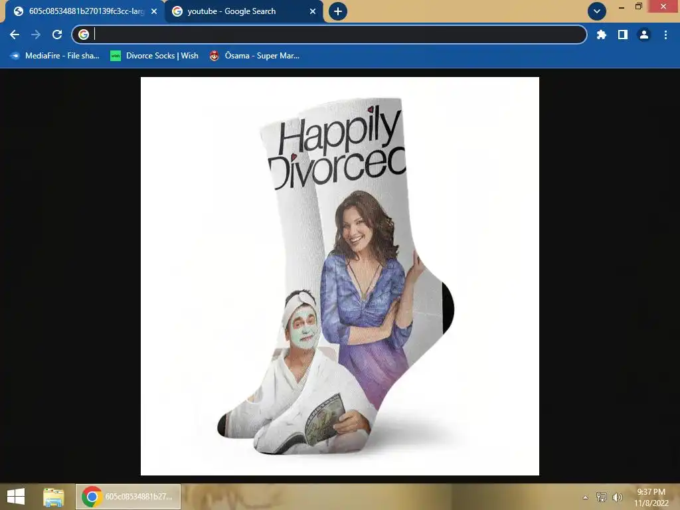The width and height of the screenshot is (680, 510).
Task: Reload the current page
Action: (x=57, y=35)
